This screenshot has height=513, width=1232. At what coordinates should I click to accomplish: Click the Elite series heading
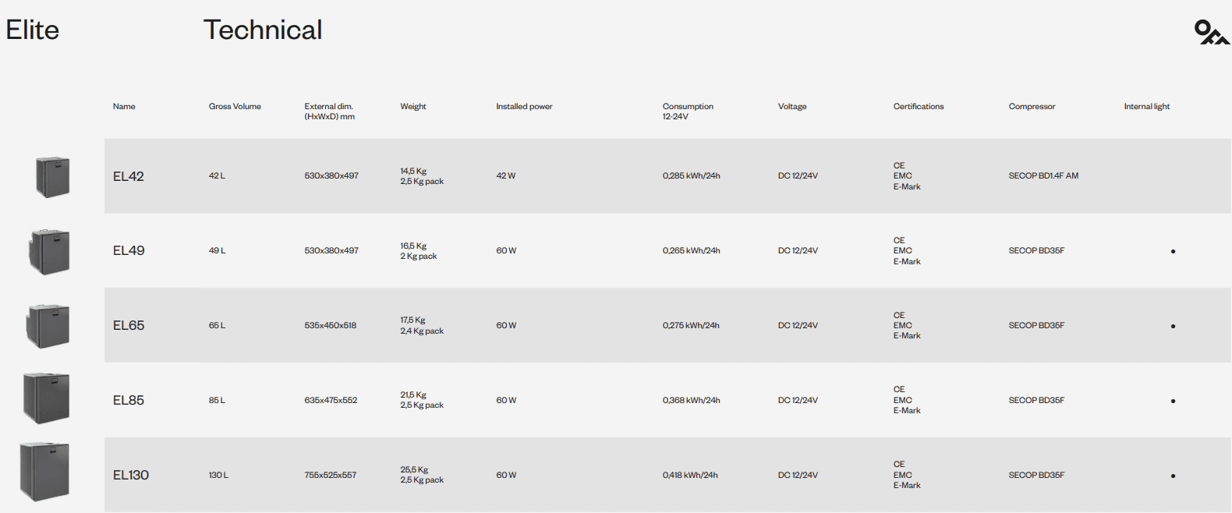pos(33,30)
